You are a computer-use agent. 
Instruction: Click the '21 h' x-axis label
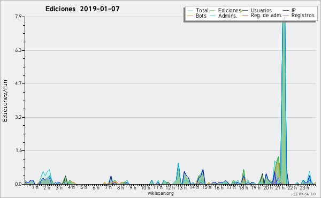coord(280,187)
